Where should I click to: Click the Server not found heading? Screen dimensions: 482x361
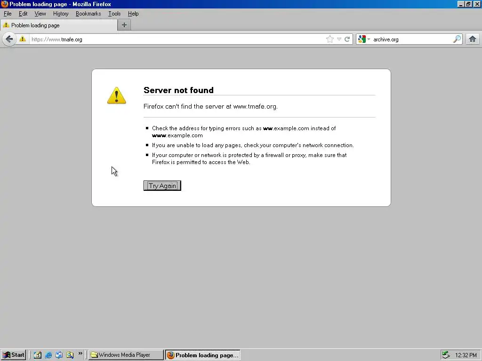[178, 90]
